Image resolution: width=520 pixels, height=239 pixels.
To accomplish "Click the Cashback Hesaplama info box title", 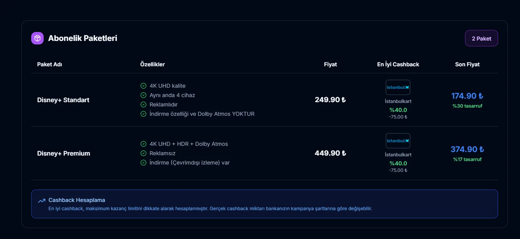I will (77, 200).
